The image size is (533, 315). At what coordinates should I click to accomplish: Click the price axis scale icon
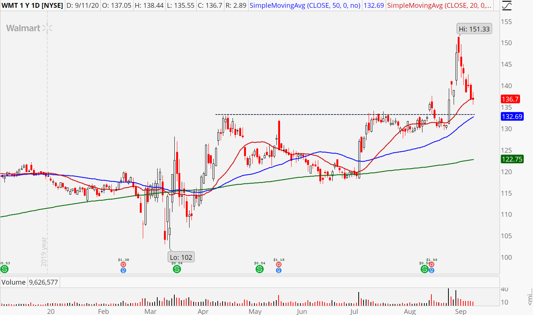point(506,6)
